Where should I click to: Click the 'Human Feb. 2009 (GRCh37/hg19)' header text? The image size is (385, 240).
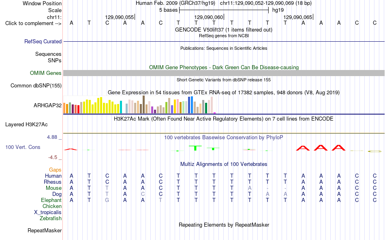point(175,3)
